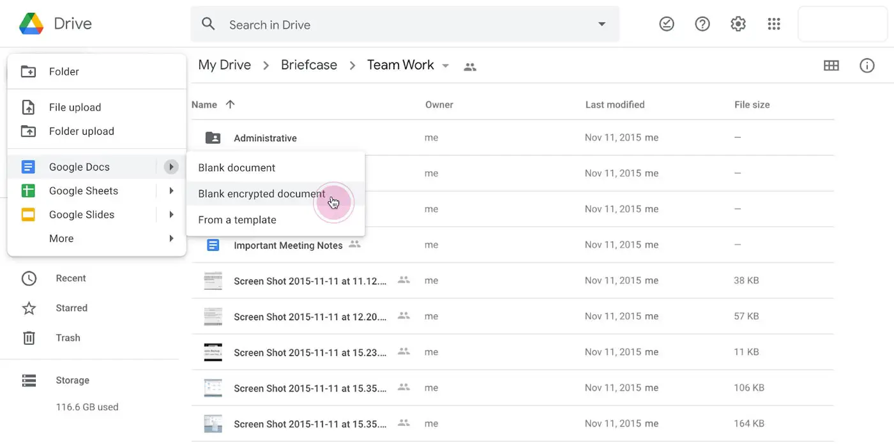
Task: Expand the More submenu arrow
Action: point(171,238)
